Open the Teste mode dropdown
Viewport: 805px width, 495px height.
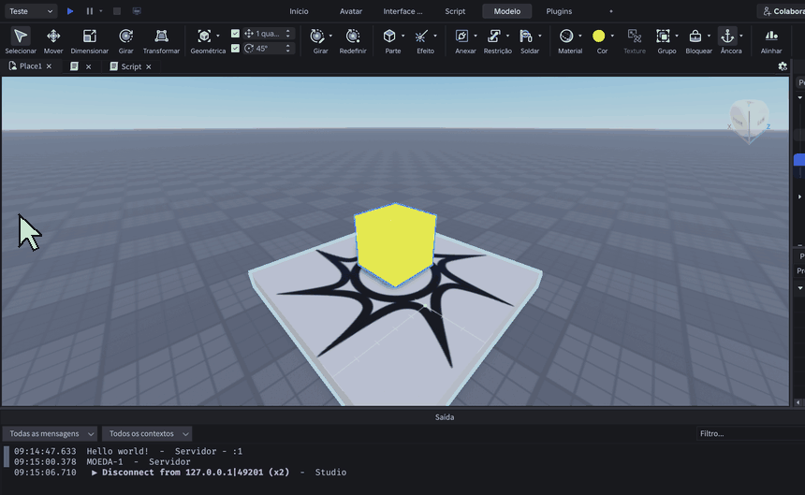pyautogui.click(x=31, y=11)
